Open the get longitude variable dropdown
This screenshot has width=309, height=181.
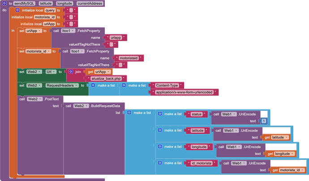292,154
